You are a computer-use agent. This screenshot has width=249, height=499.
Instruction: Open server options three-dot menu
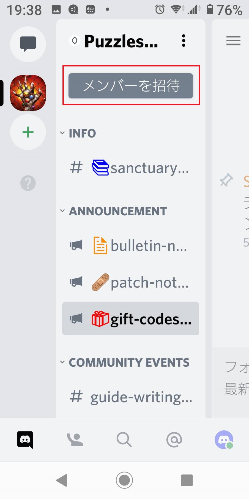pyautogui.click(x=184, y=41)
